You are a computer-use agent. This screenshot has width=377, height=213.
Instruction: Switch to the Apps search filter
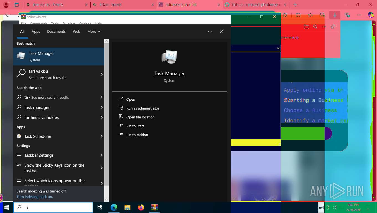(36, 31)
